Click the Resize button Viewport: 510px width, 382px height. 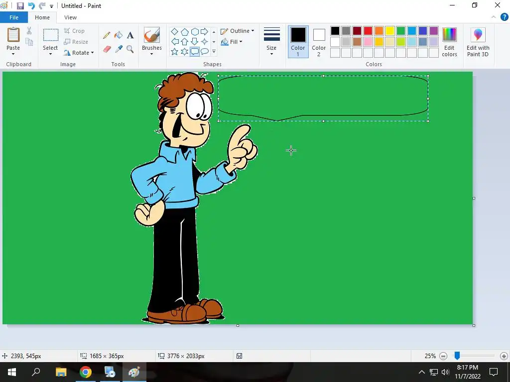pos(76,42)
